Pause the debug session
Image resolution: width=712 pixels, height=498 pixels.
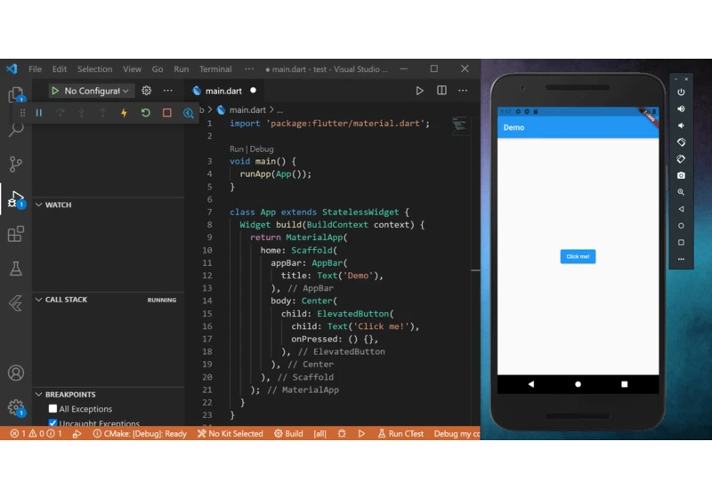[39, 113]
